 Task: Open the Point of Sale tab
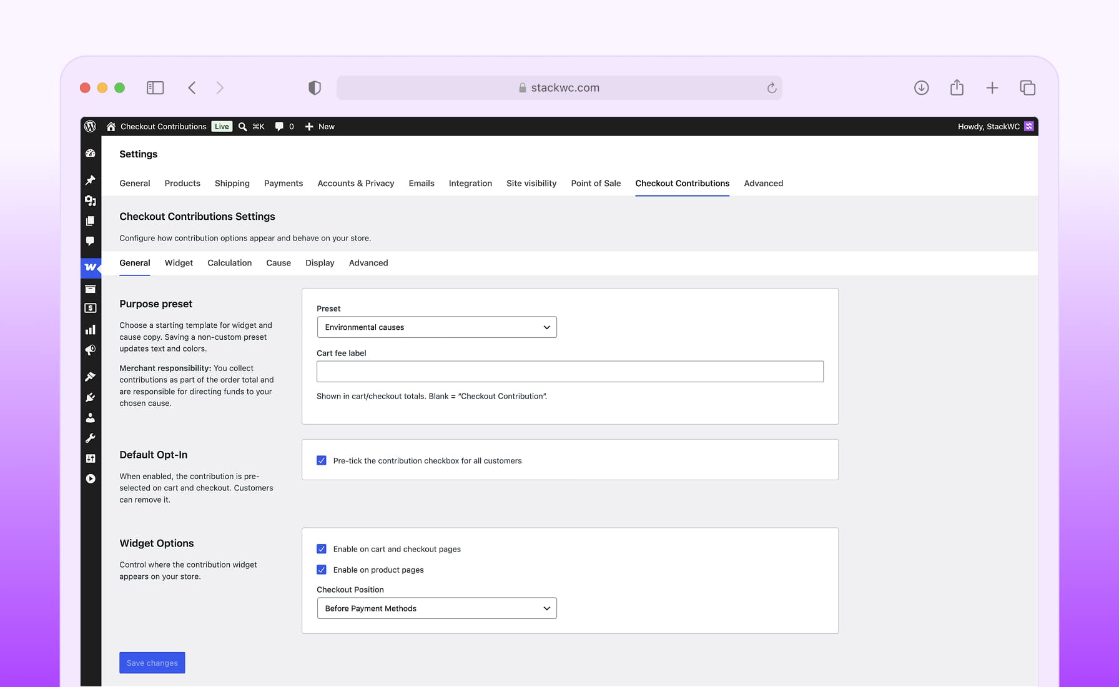pyautogui.click(x=596, y=183)
